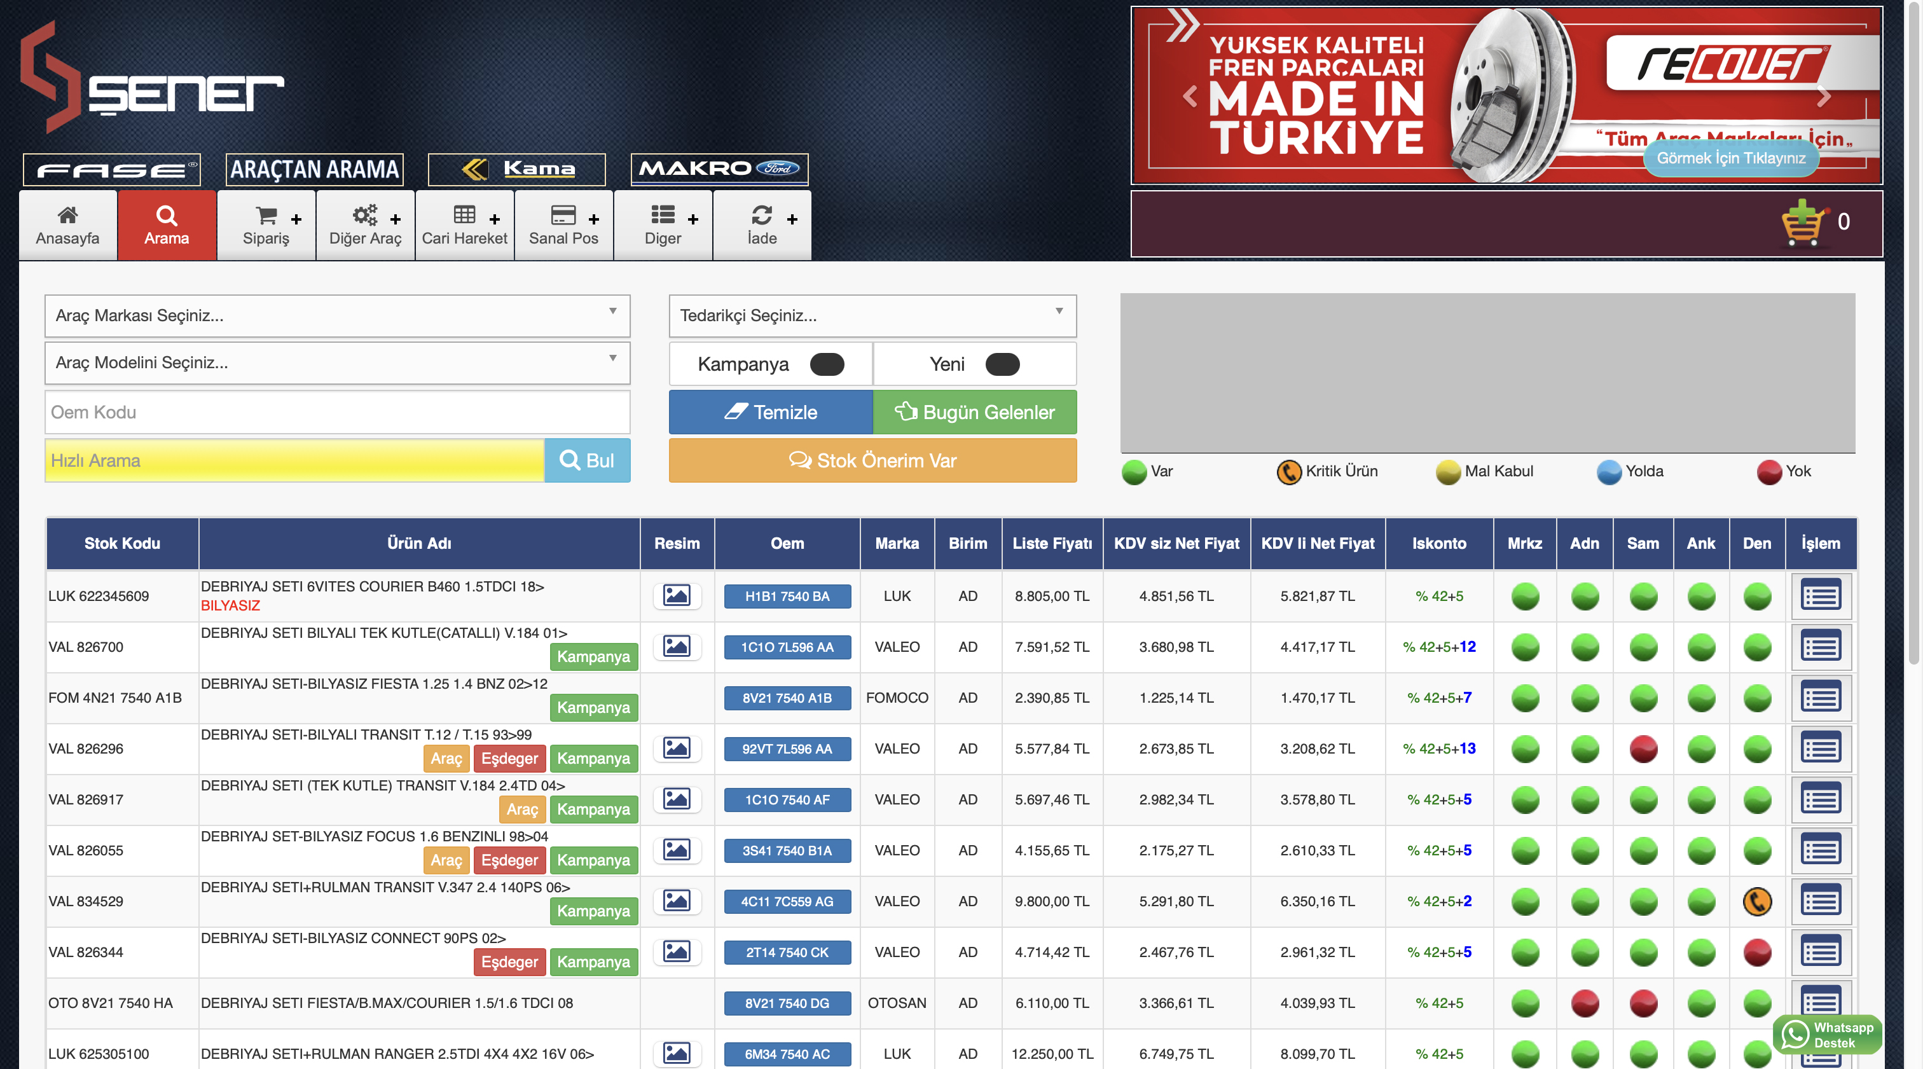1923x1069 pixels.
Task: Toggle the Kampanya switch
Action: click(827, 364)
